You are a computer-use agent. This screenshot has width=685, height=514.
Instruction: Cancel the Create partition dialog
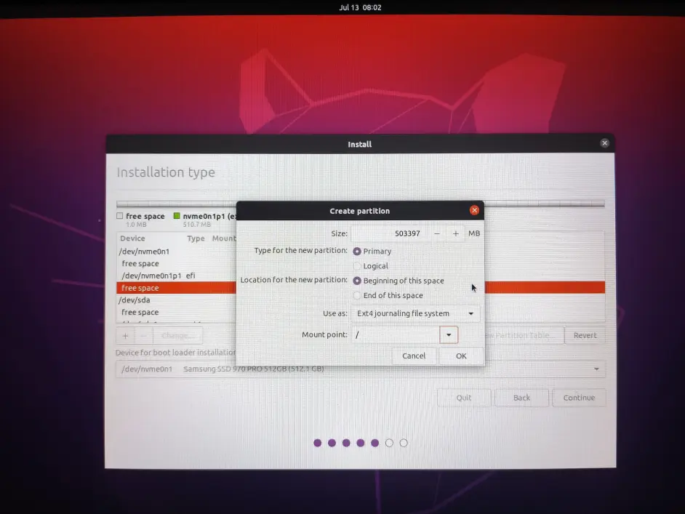pyautogui.click(x=414, y=356)
